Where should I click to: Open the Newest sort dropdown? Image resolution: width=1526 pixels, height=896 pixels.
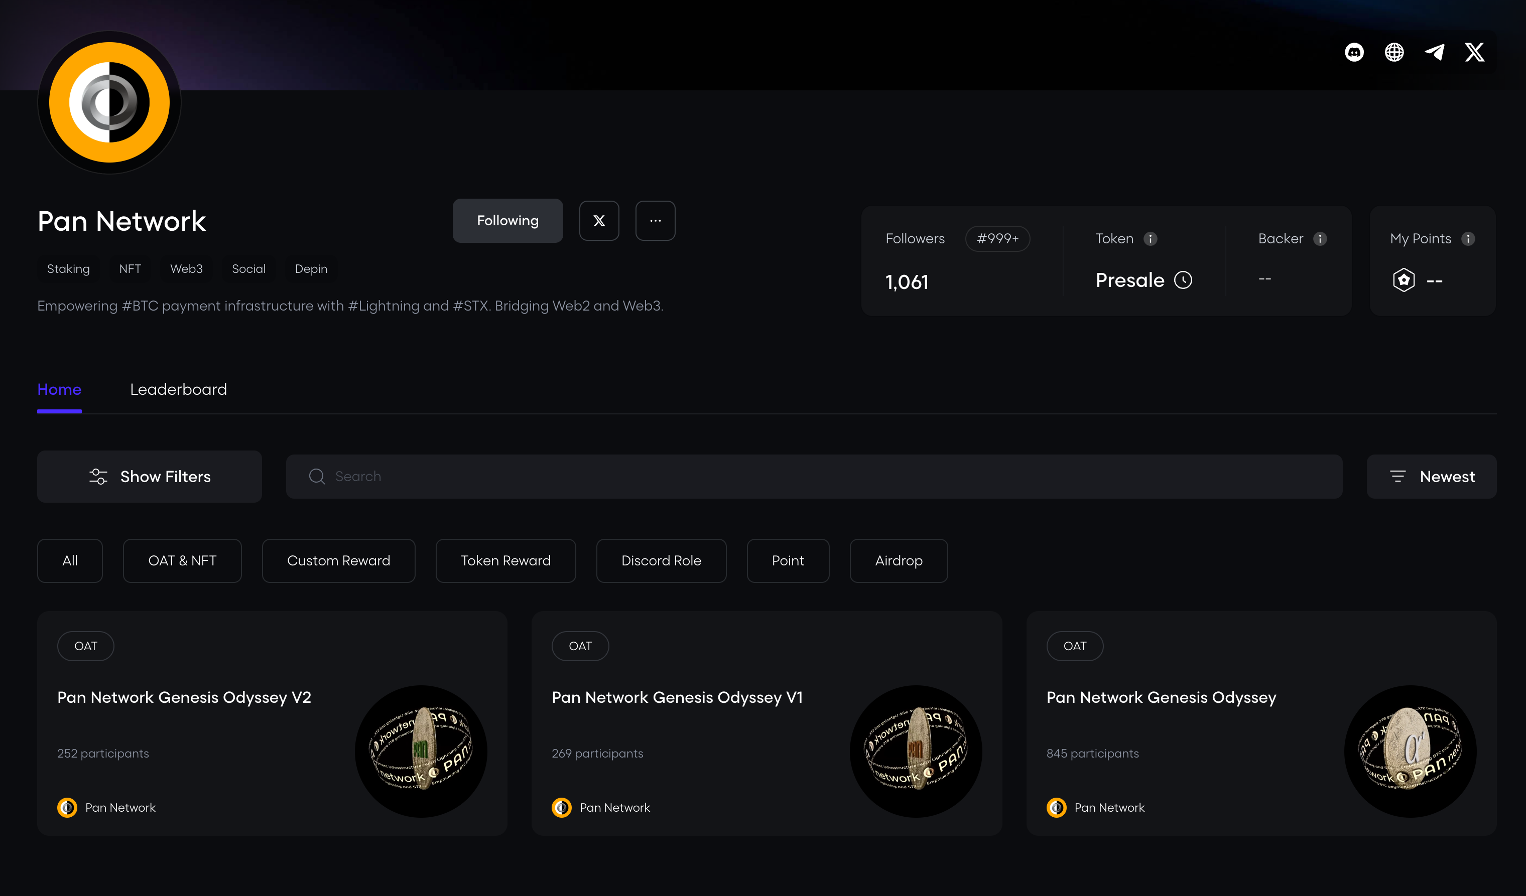[x=1432, y=477]
